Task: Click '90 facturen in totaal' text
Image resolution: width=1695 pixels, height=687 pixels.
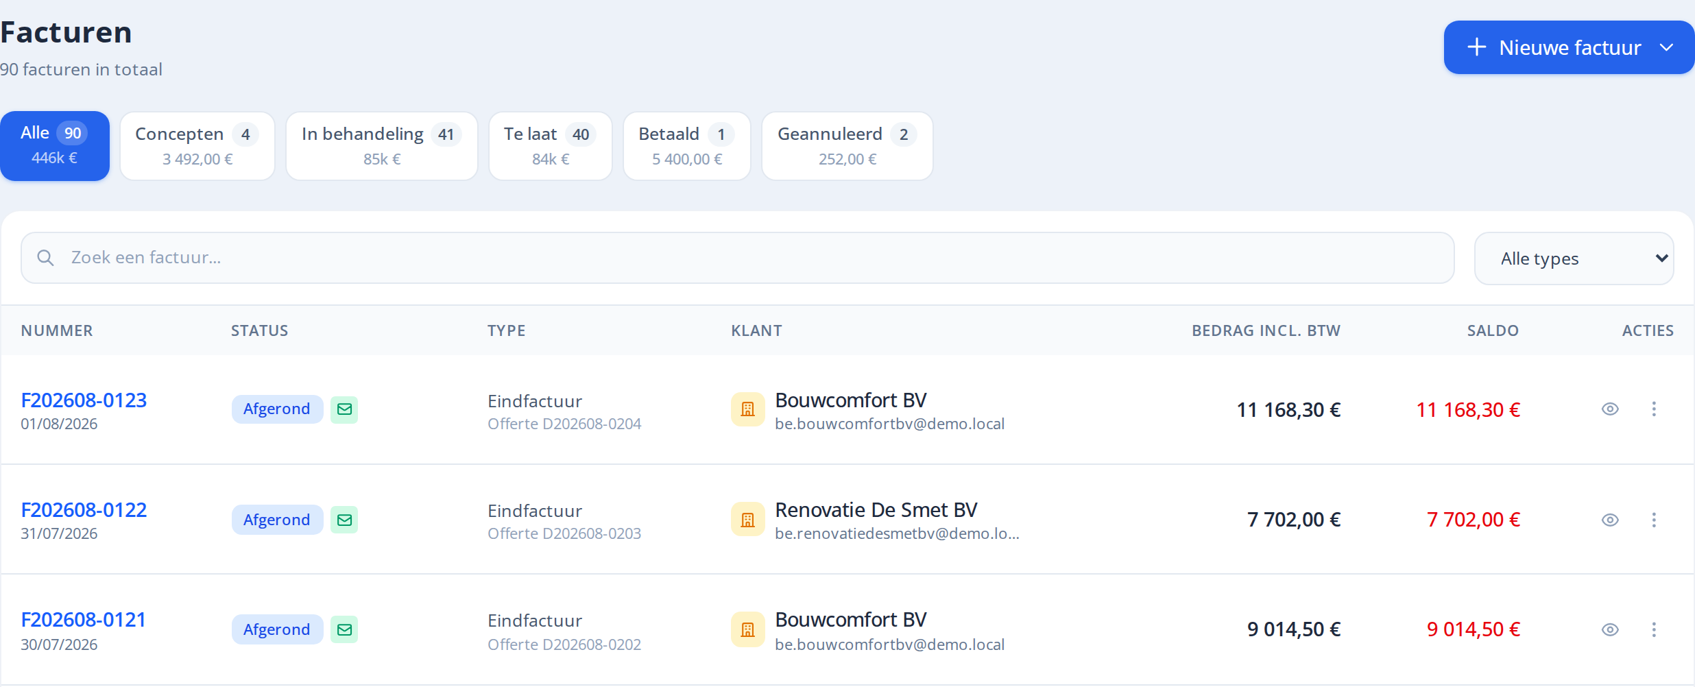Action: [x=81, y=69]
